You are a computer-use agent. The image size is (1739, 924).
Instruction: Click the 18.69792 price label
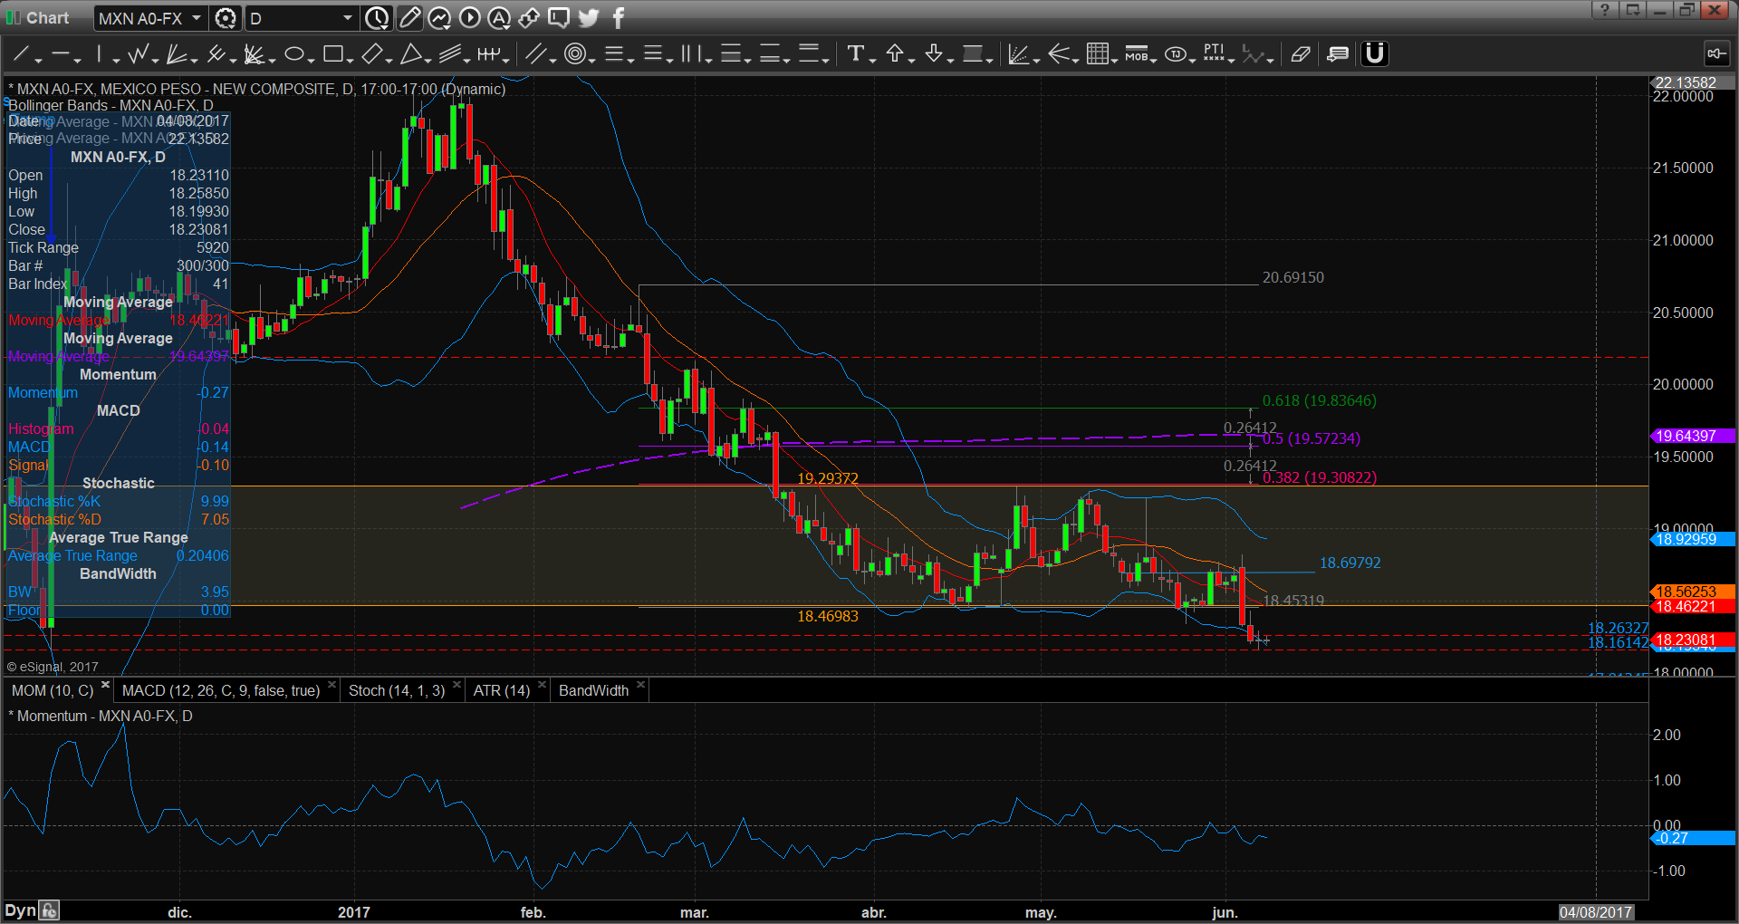click(1350, 563)
